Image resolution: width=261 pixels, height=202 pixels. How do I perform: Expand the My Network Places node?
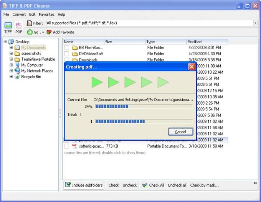tap(11, 71)
